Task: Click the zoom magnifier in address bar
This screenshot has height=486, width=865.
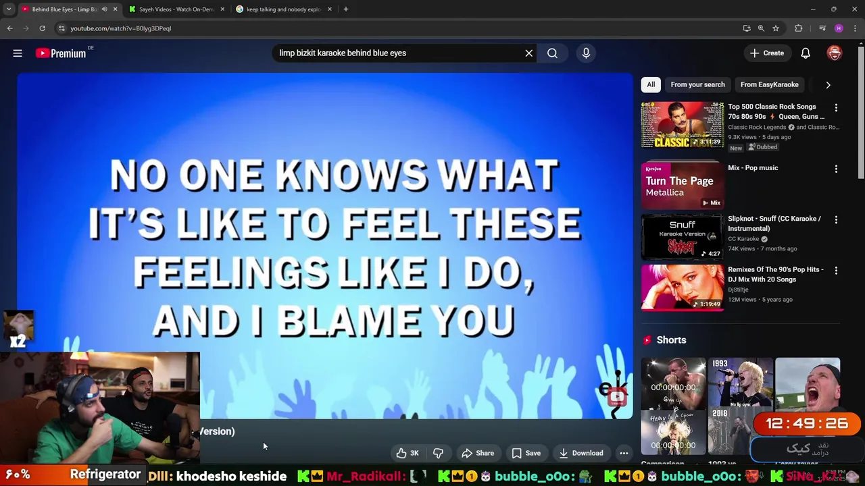Action: 761,28
